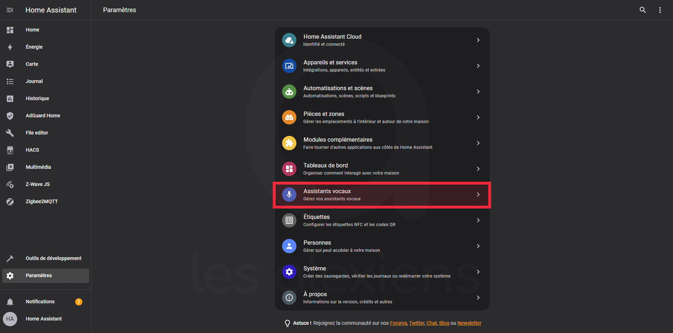
Task: Open Personnes chevron arrow
Action: pyautogui.click(x=478, y=246)
